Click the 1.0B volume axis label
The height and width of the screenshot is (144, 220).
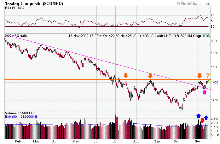click(x=214, y=131)
